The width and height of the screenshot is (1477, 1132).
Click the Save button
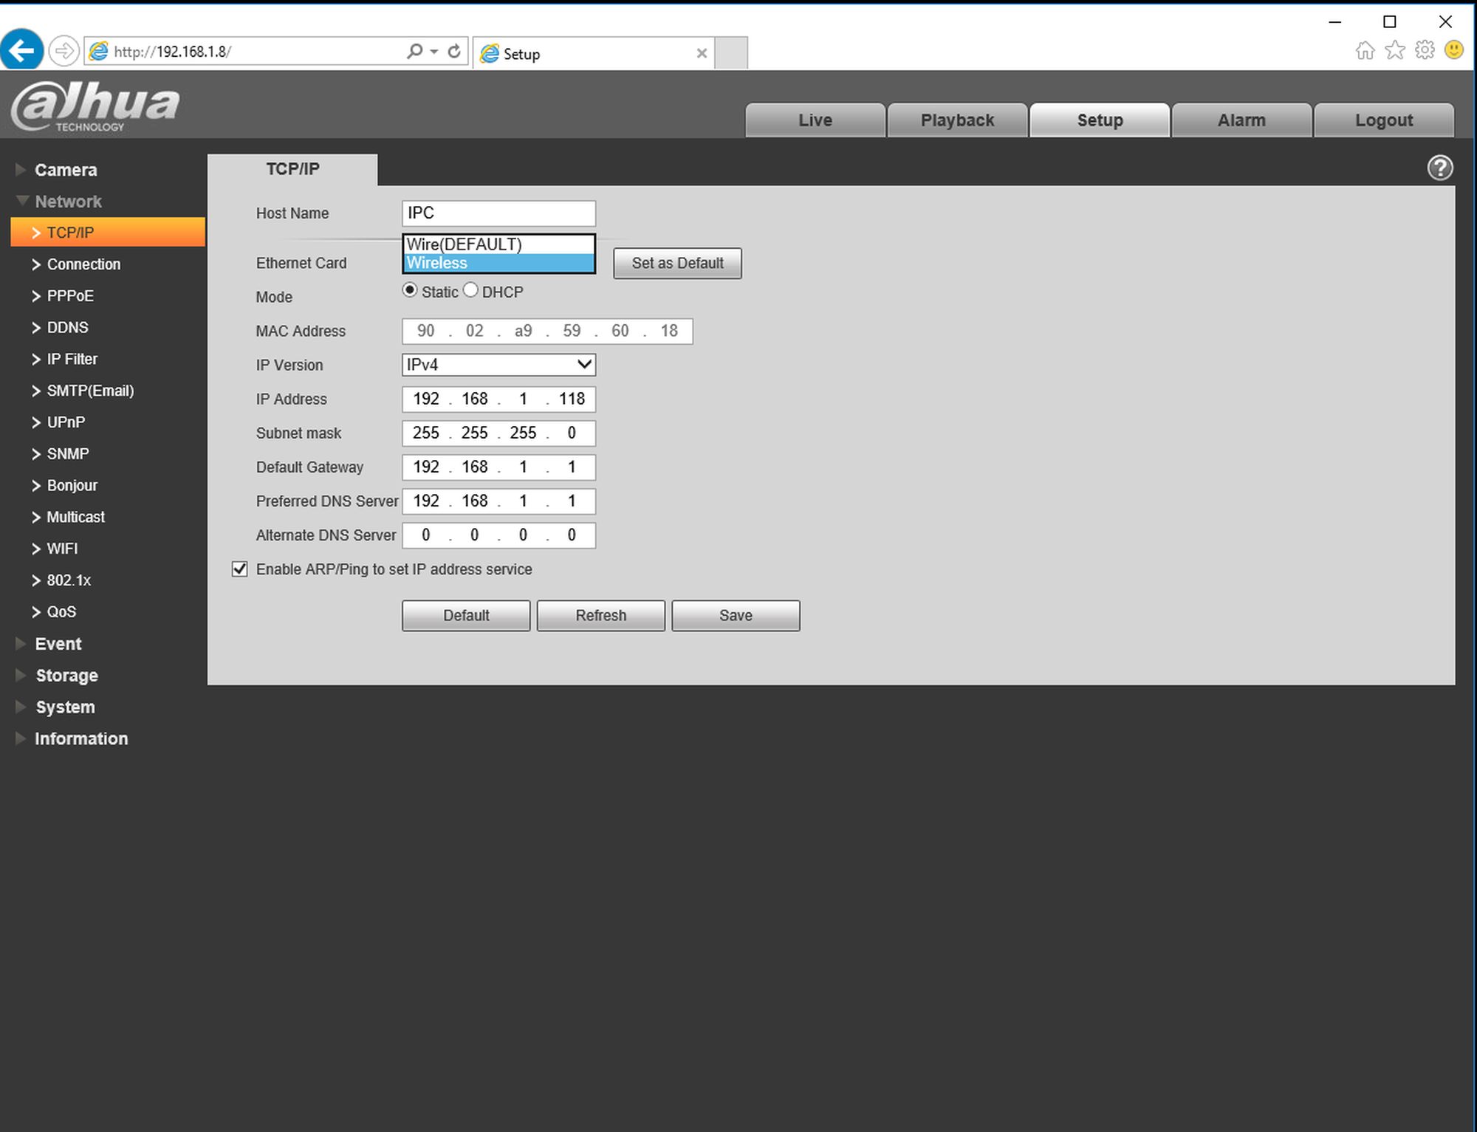point(735,615)
